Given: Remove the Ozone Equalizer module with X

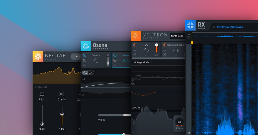Looking at the screenshot, I should coord(108,55).
